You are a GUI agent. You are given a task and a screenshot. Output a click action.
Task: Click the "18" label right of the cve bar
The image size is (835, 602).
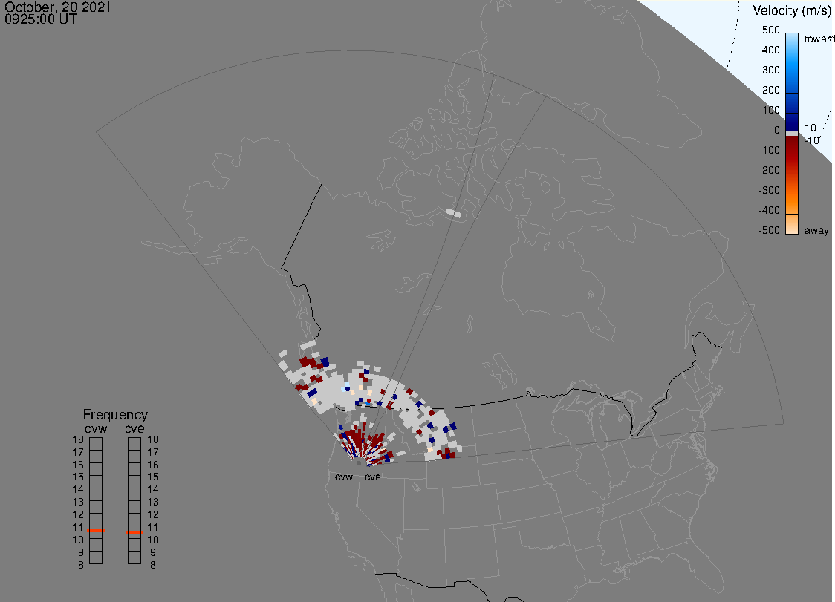coord(153,439)
